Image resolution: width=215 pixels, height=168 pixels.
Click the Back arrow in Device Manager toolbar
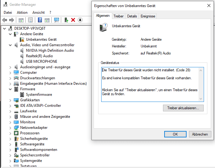tap(5, 20)
